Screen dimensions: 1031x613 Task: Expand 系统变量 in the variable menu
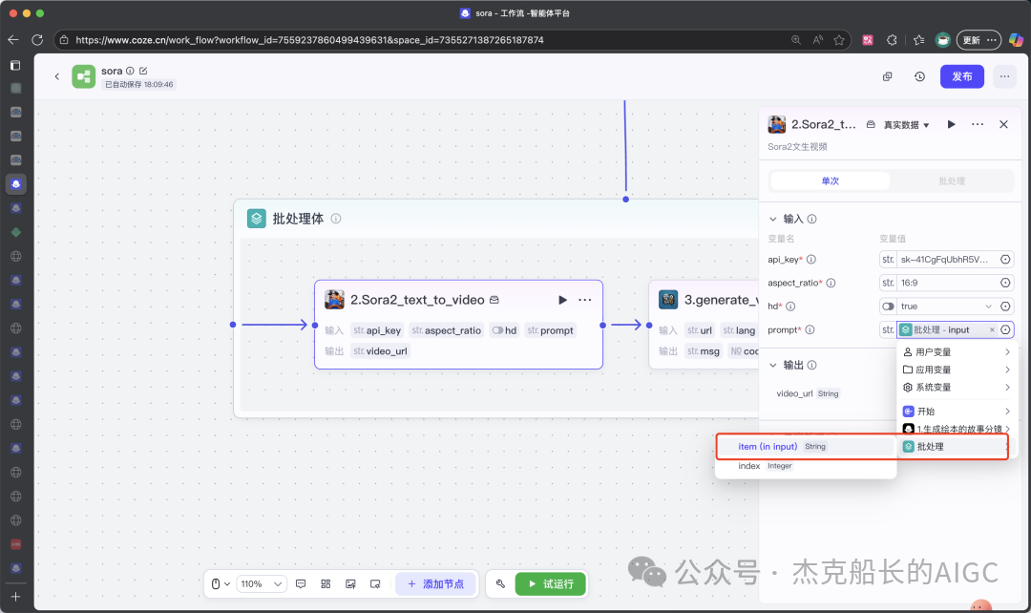(x=957, y=388)
